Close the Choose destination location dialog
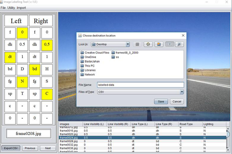 click(183, 35)
